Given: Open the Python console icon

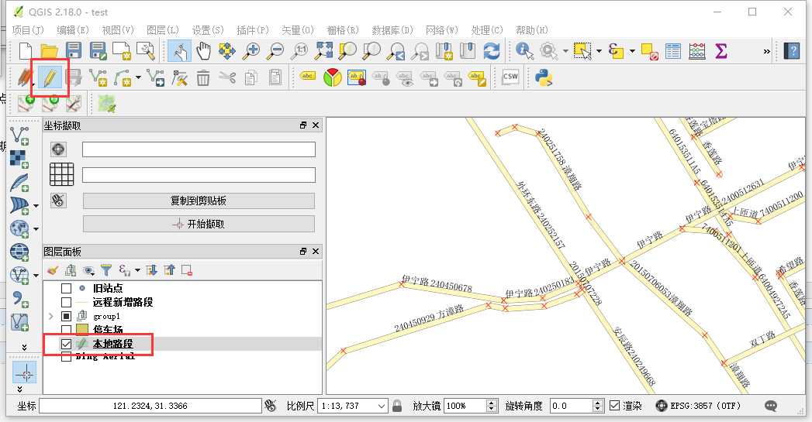Looking at the screenshot, I should point(543,78).
